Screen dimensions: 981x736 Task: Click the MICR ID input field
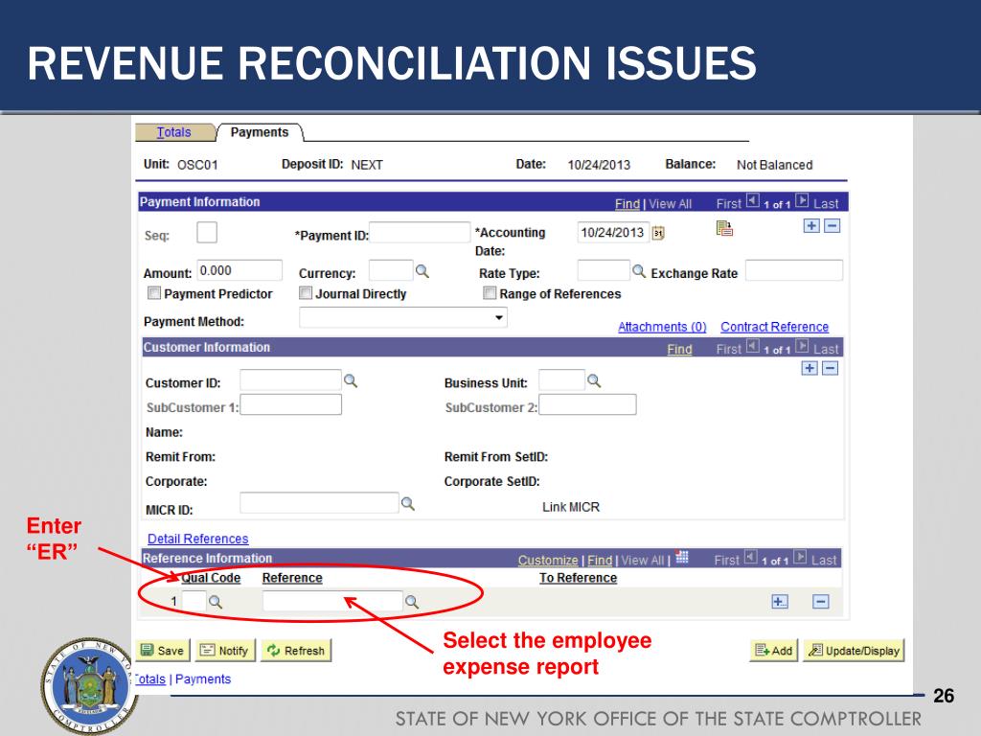pos(319,502)
